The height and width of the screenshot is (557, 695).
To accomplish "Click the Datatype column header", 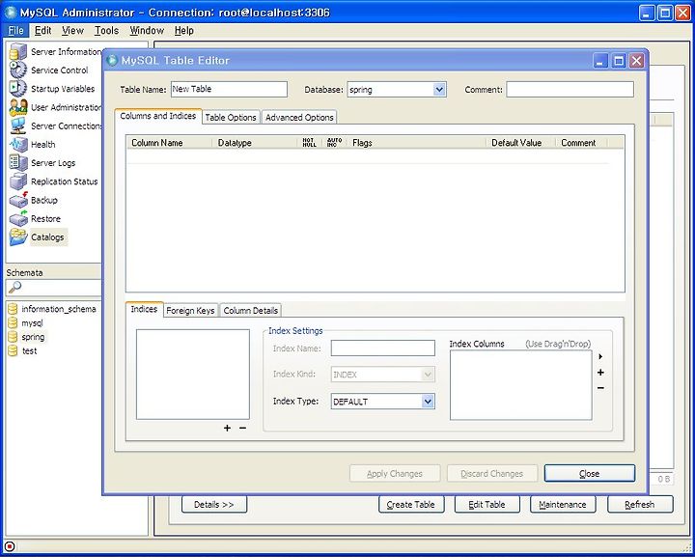I will (x=256, y=143).
